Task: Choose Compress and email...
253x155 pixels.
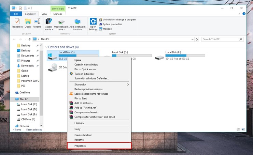Action: tap(99, 112)
